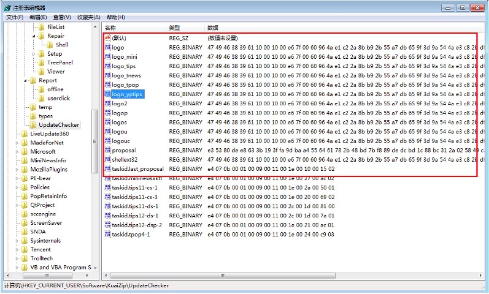Screen dimensions: 489x294
Task: Select the MiniNewsInfo key
Action: (48, 160)
